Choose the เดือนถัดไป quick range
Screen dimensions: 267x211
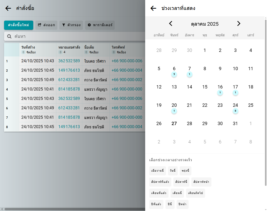pos(195,193)
